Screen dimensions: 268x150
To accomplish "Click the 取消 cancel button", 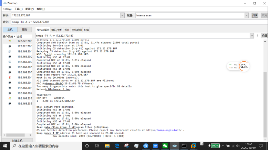I will coord(264,15).
